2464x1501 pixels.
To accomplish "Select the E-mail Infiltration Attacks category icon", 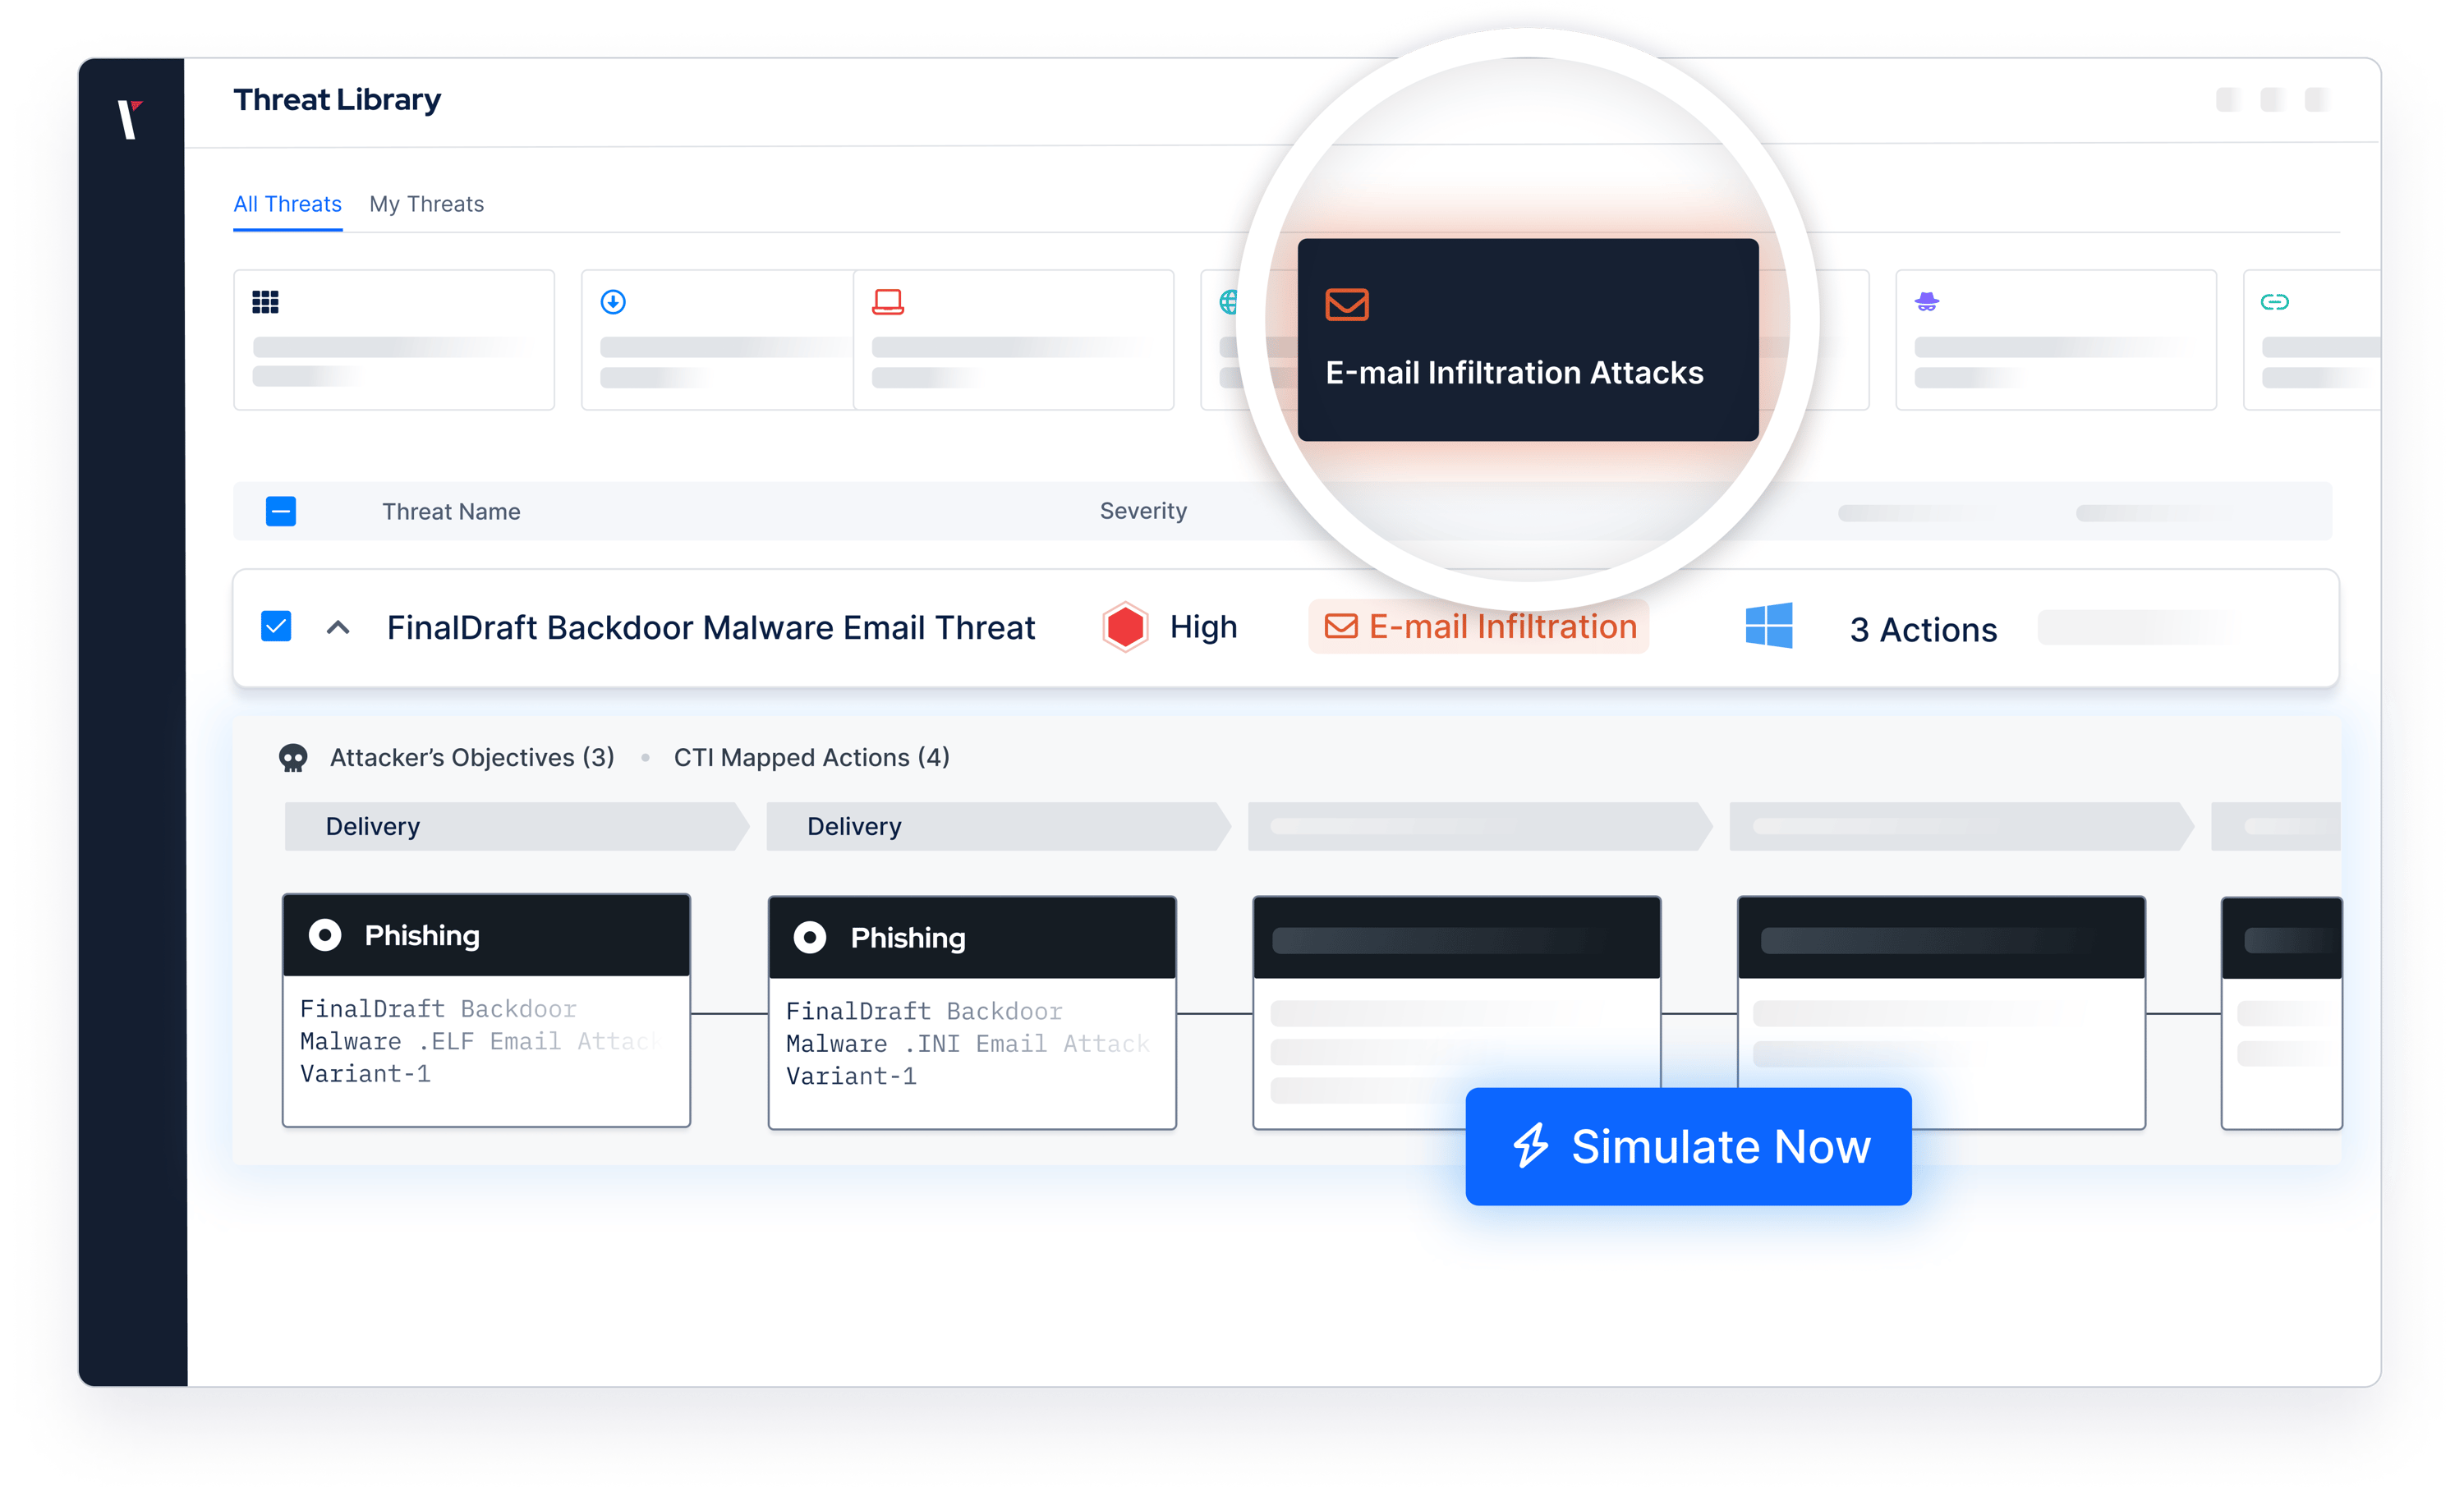I will (1347, 304).
